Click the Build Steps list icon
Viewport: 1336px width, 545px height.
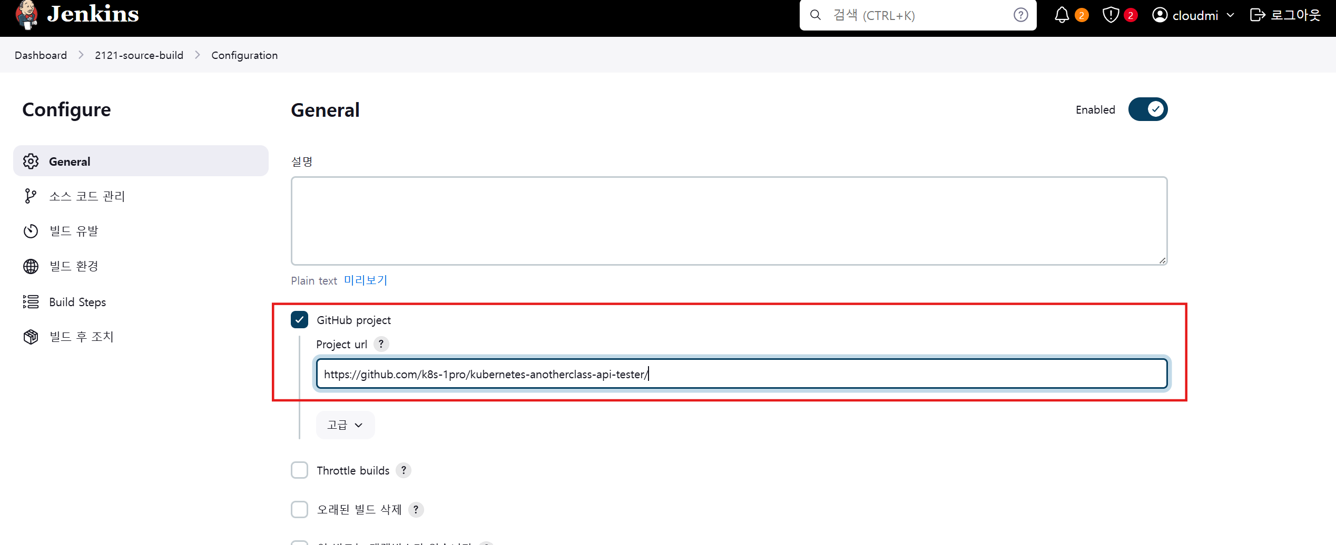pyautogui.click(x=31, y=301)
